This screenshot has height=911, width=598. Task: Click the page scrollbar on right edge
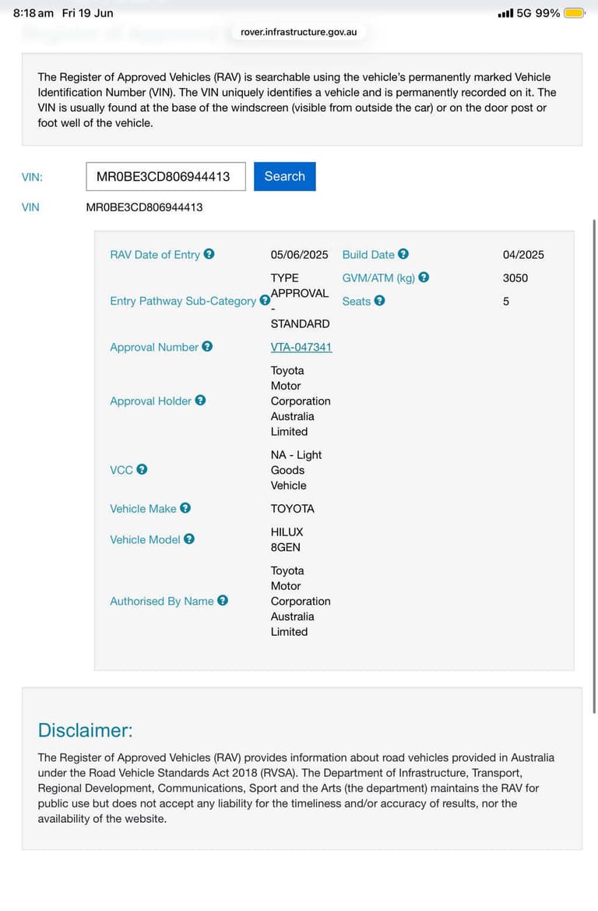click(x=594, y=466)
